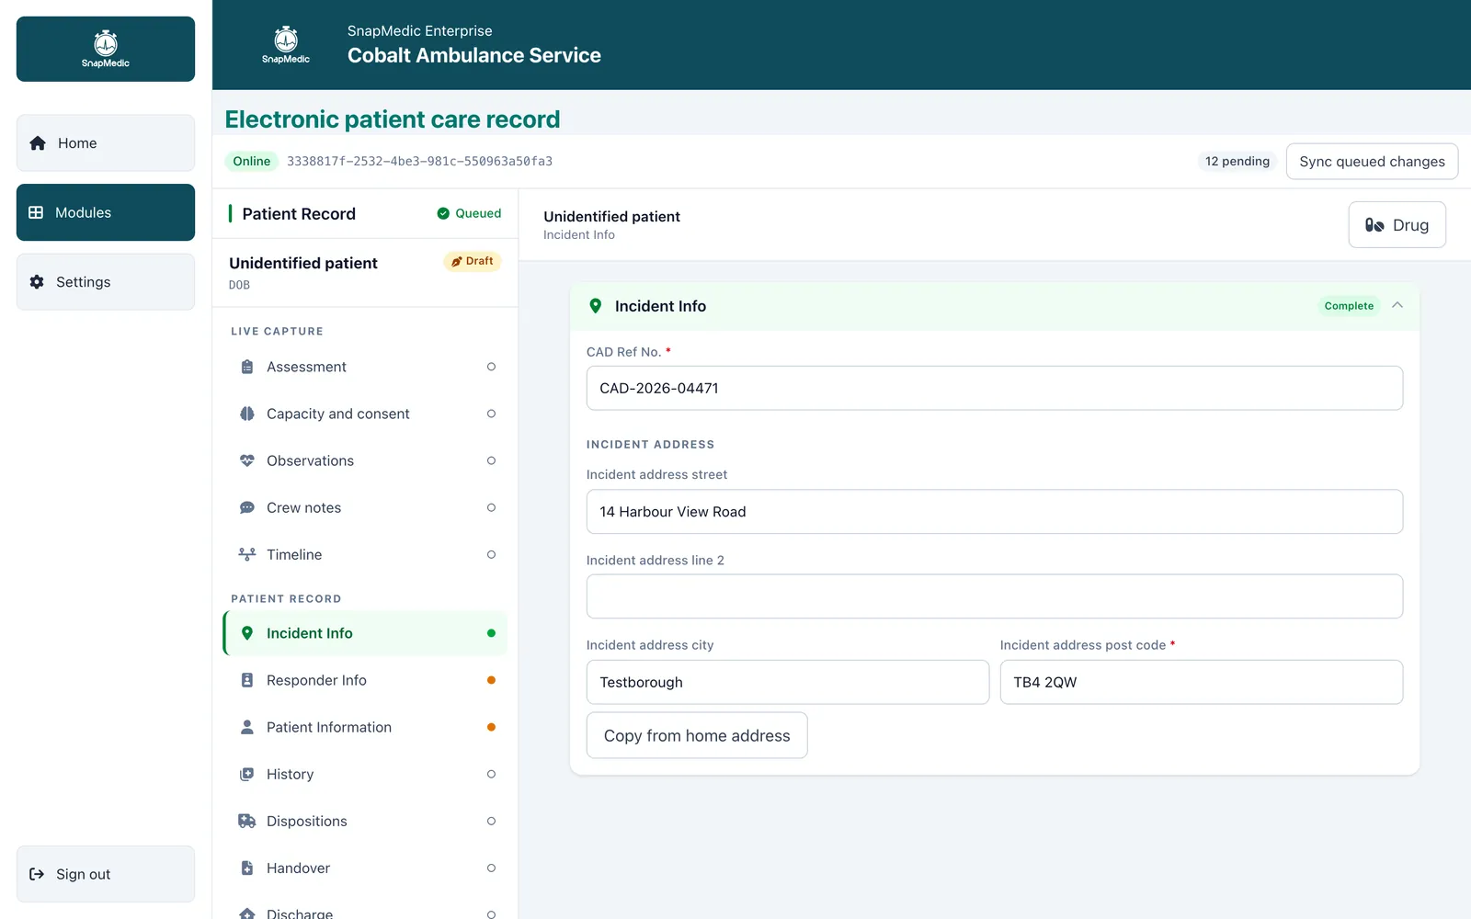Viewport: 1471px width, 919px height.
Task: Open Crew notes
Action: (366, 507)
